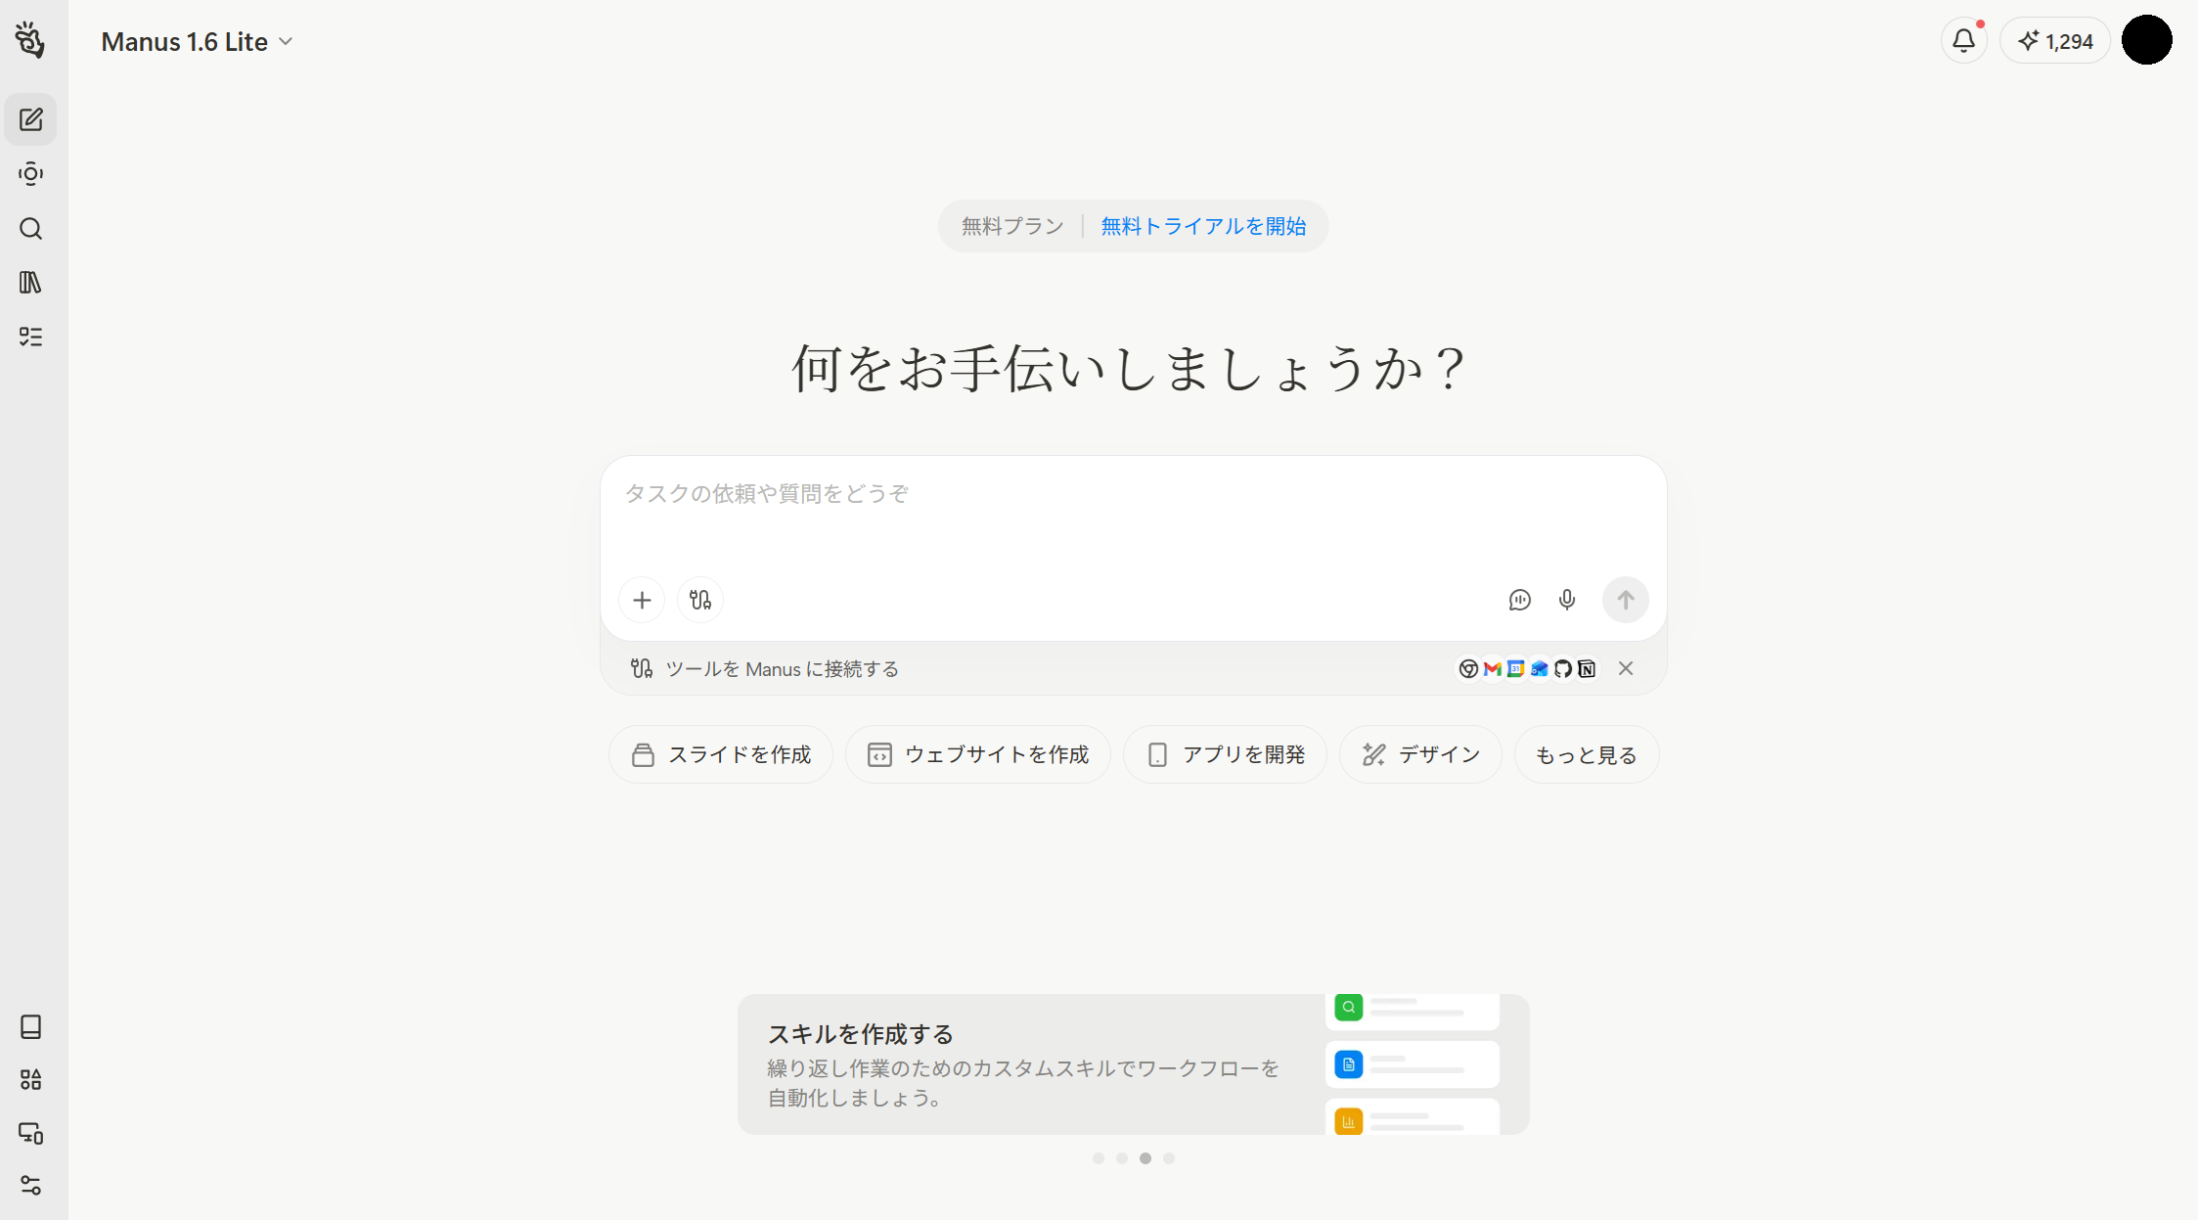Dismiss the connect tools banner
2198x1220 pixels.
point(1626,668)
